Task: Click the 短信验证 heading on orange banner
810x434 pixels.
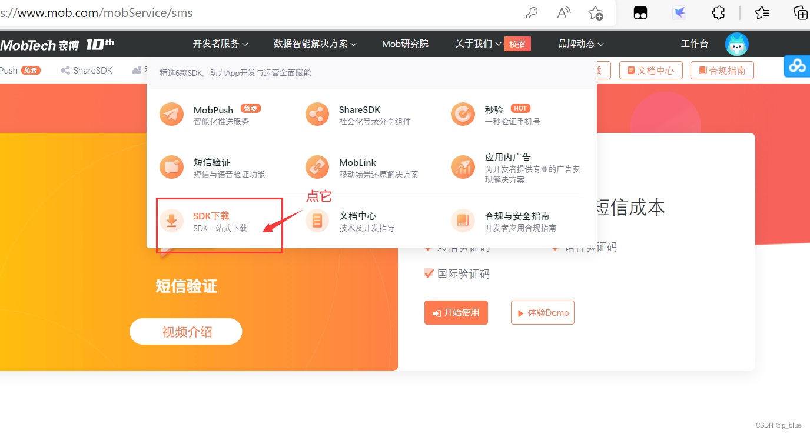Action: [187, 286]
